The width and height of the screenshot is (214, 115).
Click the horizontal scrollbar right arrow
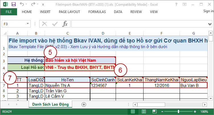coord(205,105)
